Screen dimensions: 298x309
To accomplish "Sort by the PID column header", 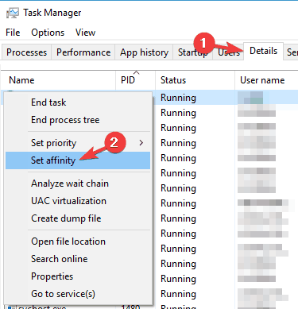I will click(135, 80).
